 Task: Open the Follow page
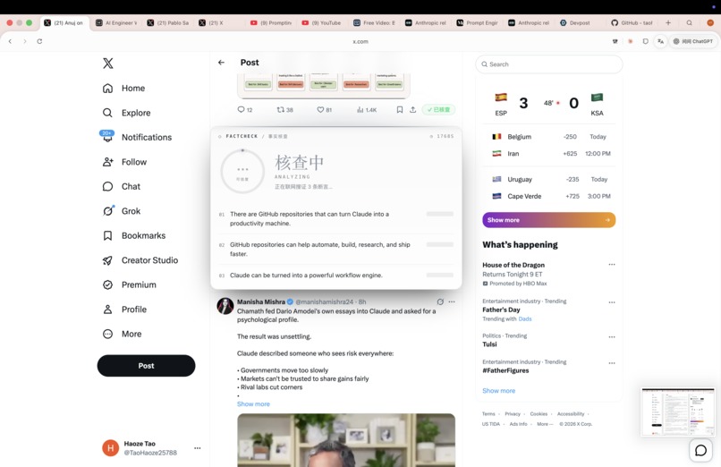[x=124, y=162]
